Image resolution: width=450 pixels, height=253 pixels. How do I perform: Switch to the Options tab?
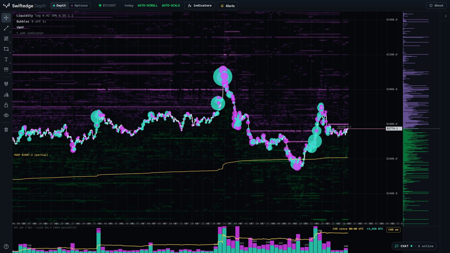pyautogui.click(x=79, y=6)
